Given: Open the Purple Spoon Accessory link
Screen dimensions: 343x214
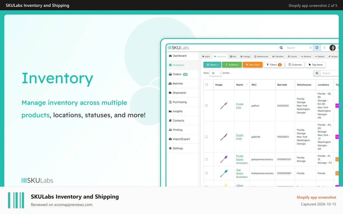Looking at the screenshot, I should coord(242,159).
